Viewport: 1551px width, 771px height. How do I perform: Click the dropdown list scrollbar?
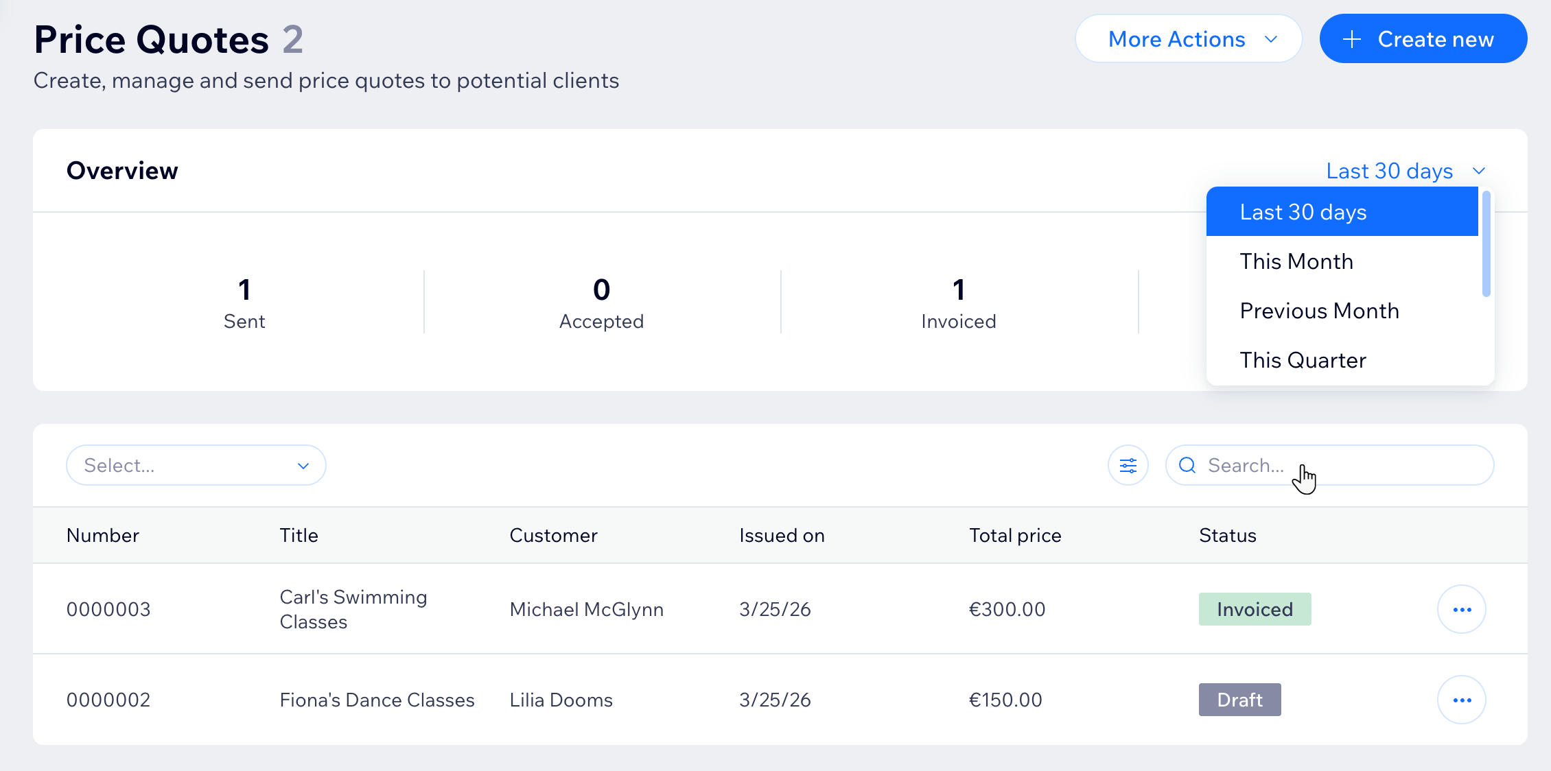[1486, 244]
